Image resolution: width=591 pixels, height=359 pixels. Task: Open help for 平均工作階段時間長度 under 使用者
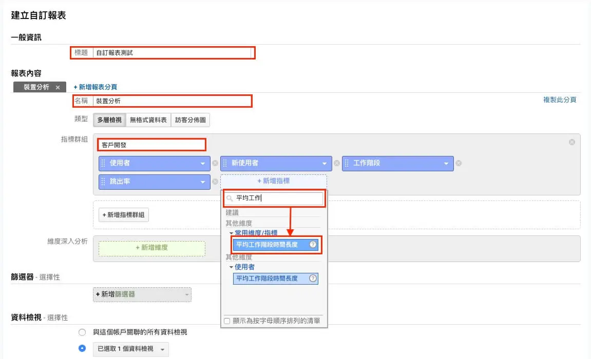[x=313, y=278]
